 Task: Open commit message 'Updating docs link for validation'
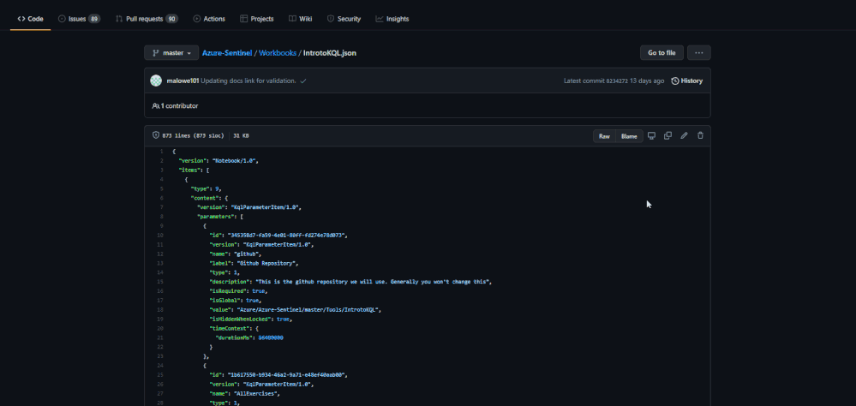click(248, 81)
